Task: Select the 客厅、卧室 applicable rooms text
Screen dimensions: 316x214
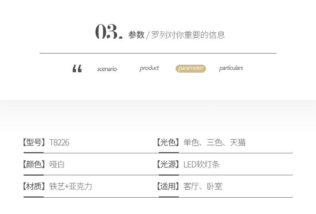Action: tap(203, 186)
